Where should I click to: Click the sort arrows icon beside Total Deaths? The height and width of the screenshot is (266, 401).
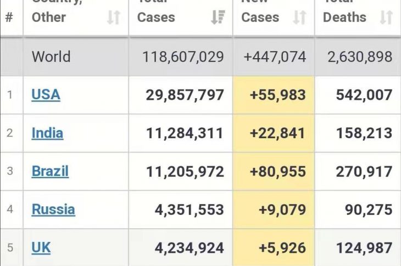[386, 18]
